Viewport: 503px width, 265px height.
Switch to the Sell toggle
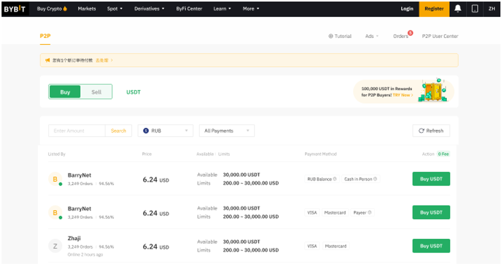(x=96, y=92)
